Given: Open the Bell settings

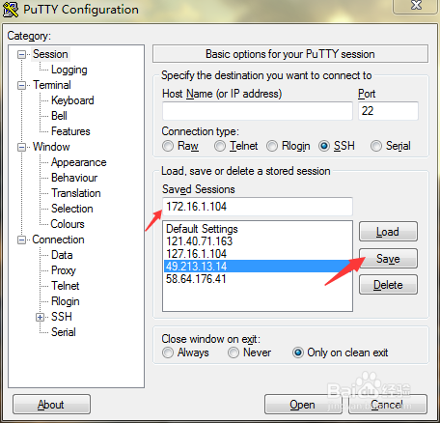Looking at the screenshot, I should (59, 116).
